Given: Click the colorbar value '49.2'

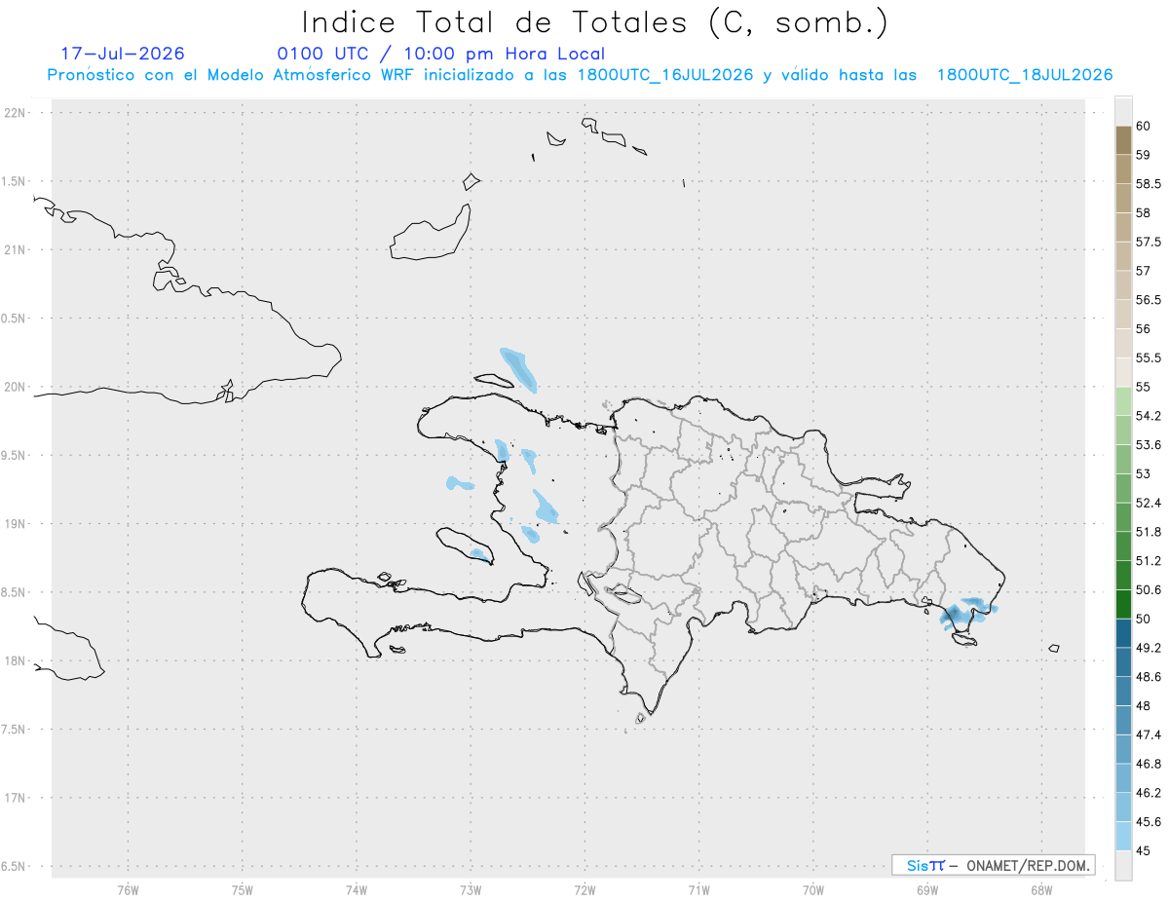Looking at the screenshot, I should (x=1149, y=648).
